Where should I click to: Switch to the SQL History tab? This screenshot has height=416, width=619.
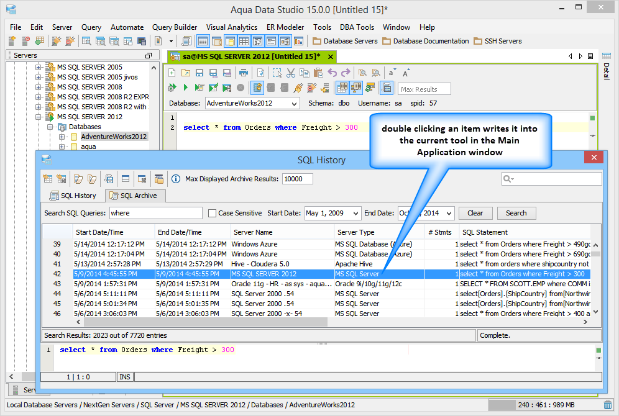tap(73, 196)
